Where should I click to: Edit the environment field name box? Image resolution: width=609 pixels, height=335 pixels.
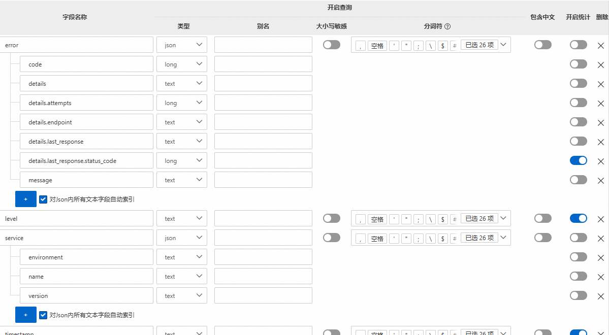pos(87,257)
